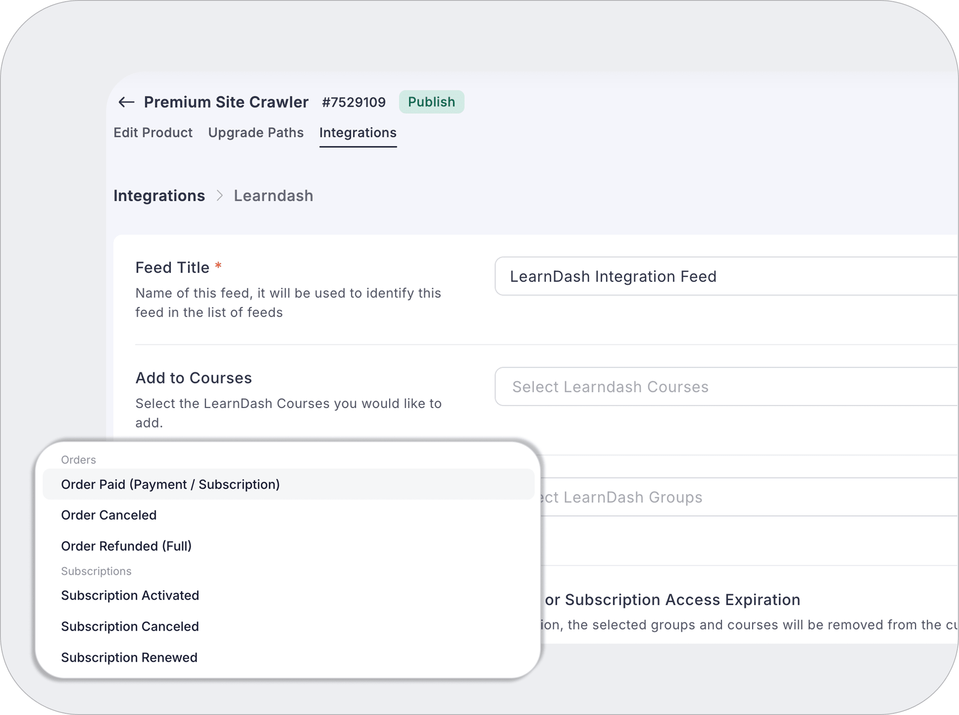Pick Subscription Canceled from the list

tap(130, 626)
